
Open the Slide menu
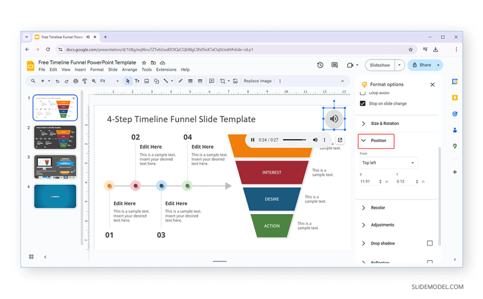click(113, 69)
